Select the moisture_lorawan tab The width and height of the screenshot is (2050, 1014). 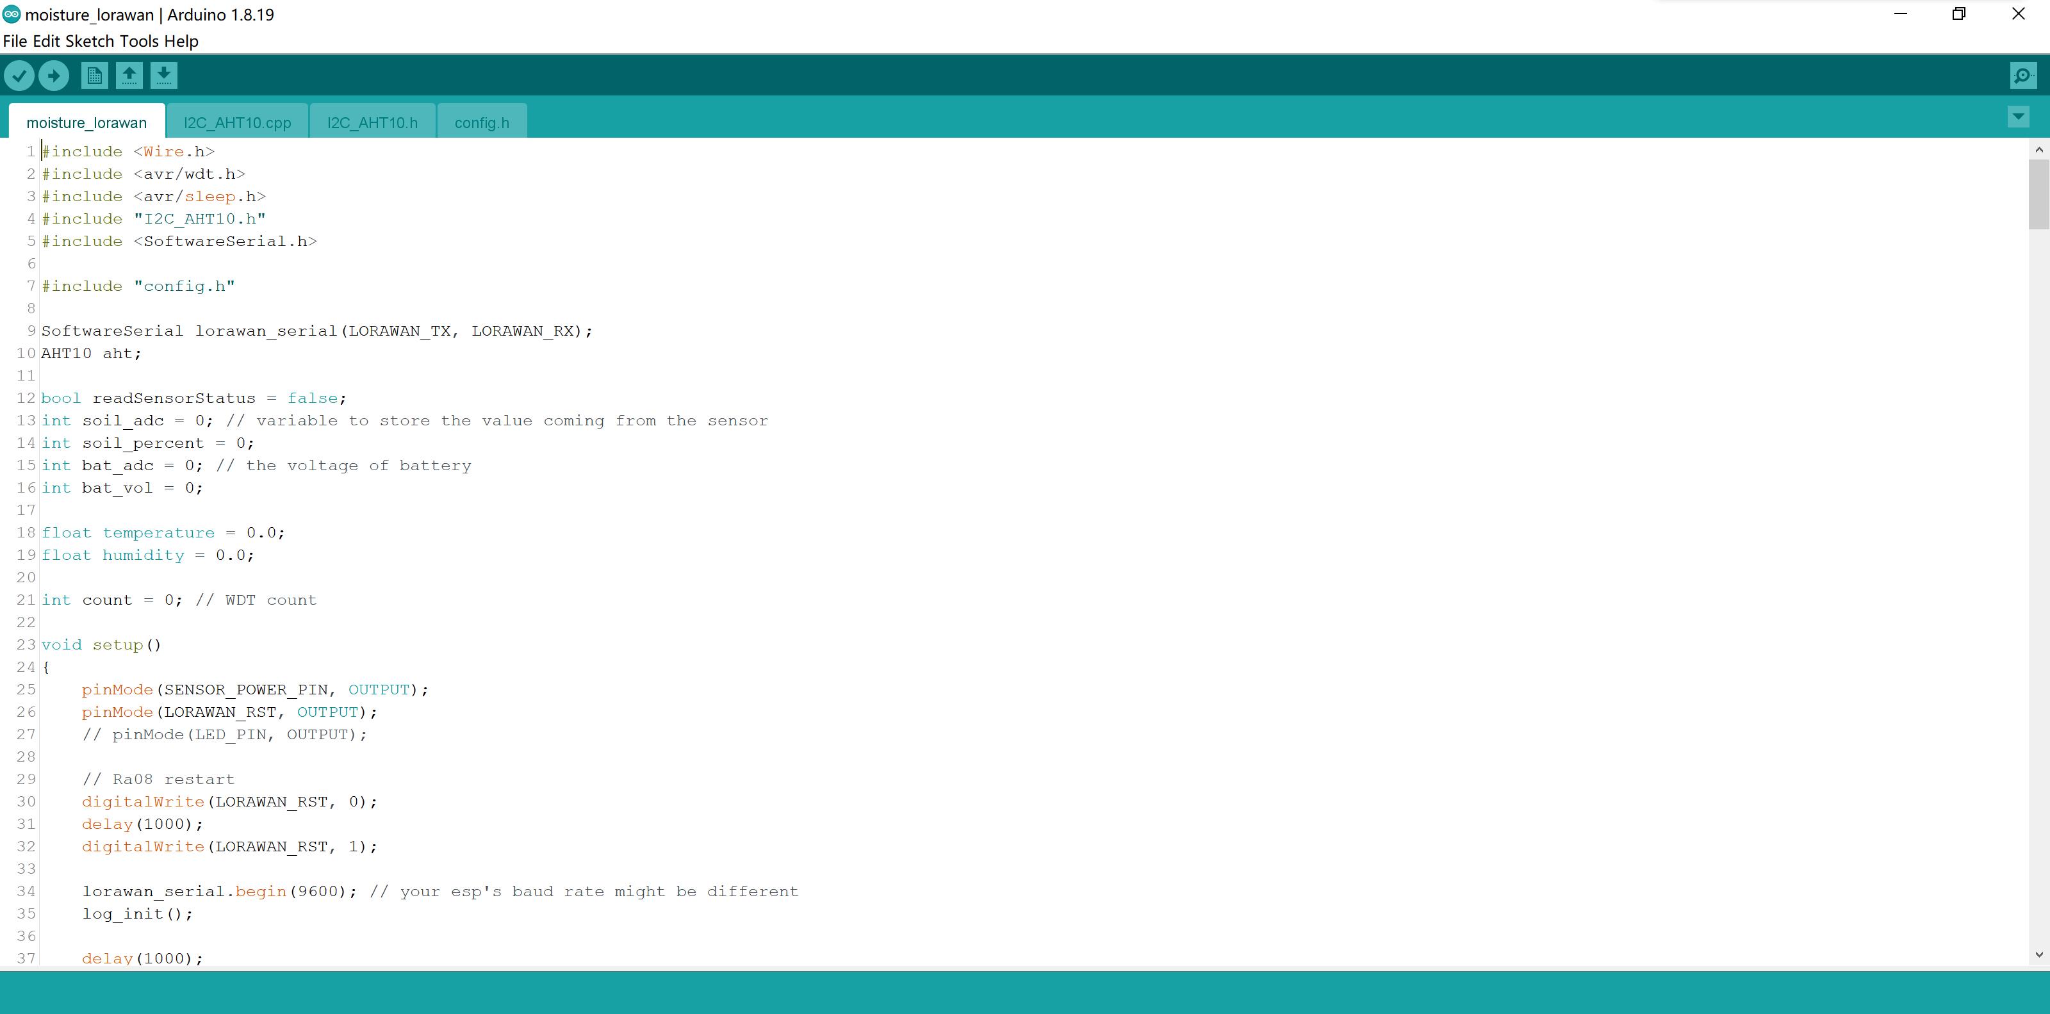click(85, 120)
